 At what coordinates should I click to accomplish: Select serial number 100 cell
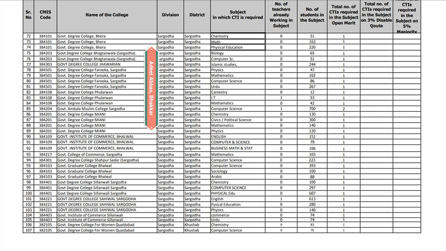[x=28, y=193]
